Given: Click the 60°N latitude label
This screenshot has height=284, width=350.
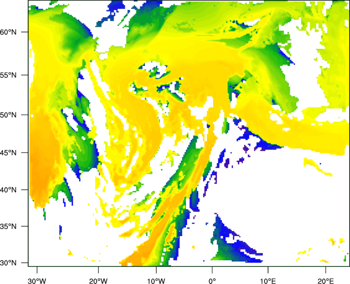Looking at the screenshot, I should coord(8,32).
